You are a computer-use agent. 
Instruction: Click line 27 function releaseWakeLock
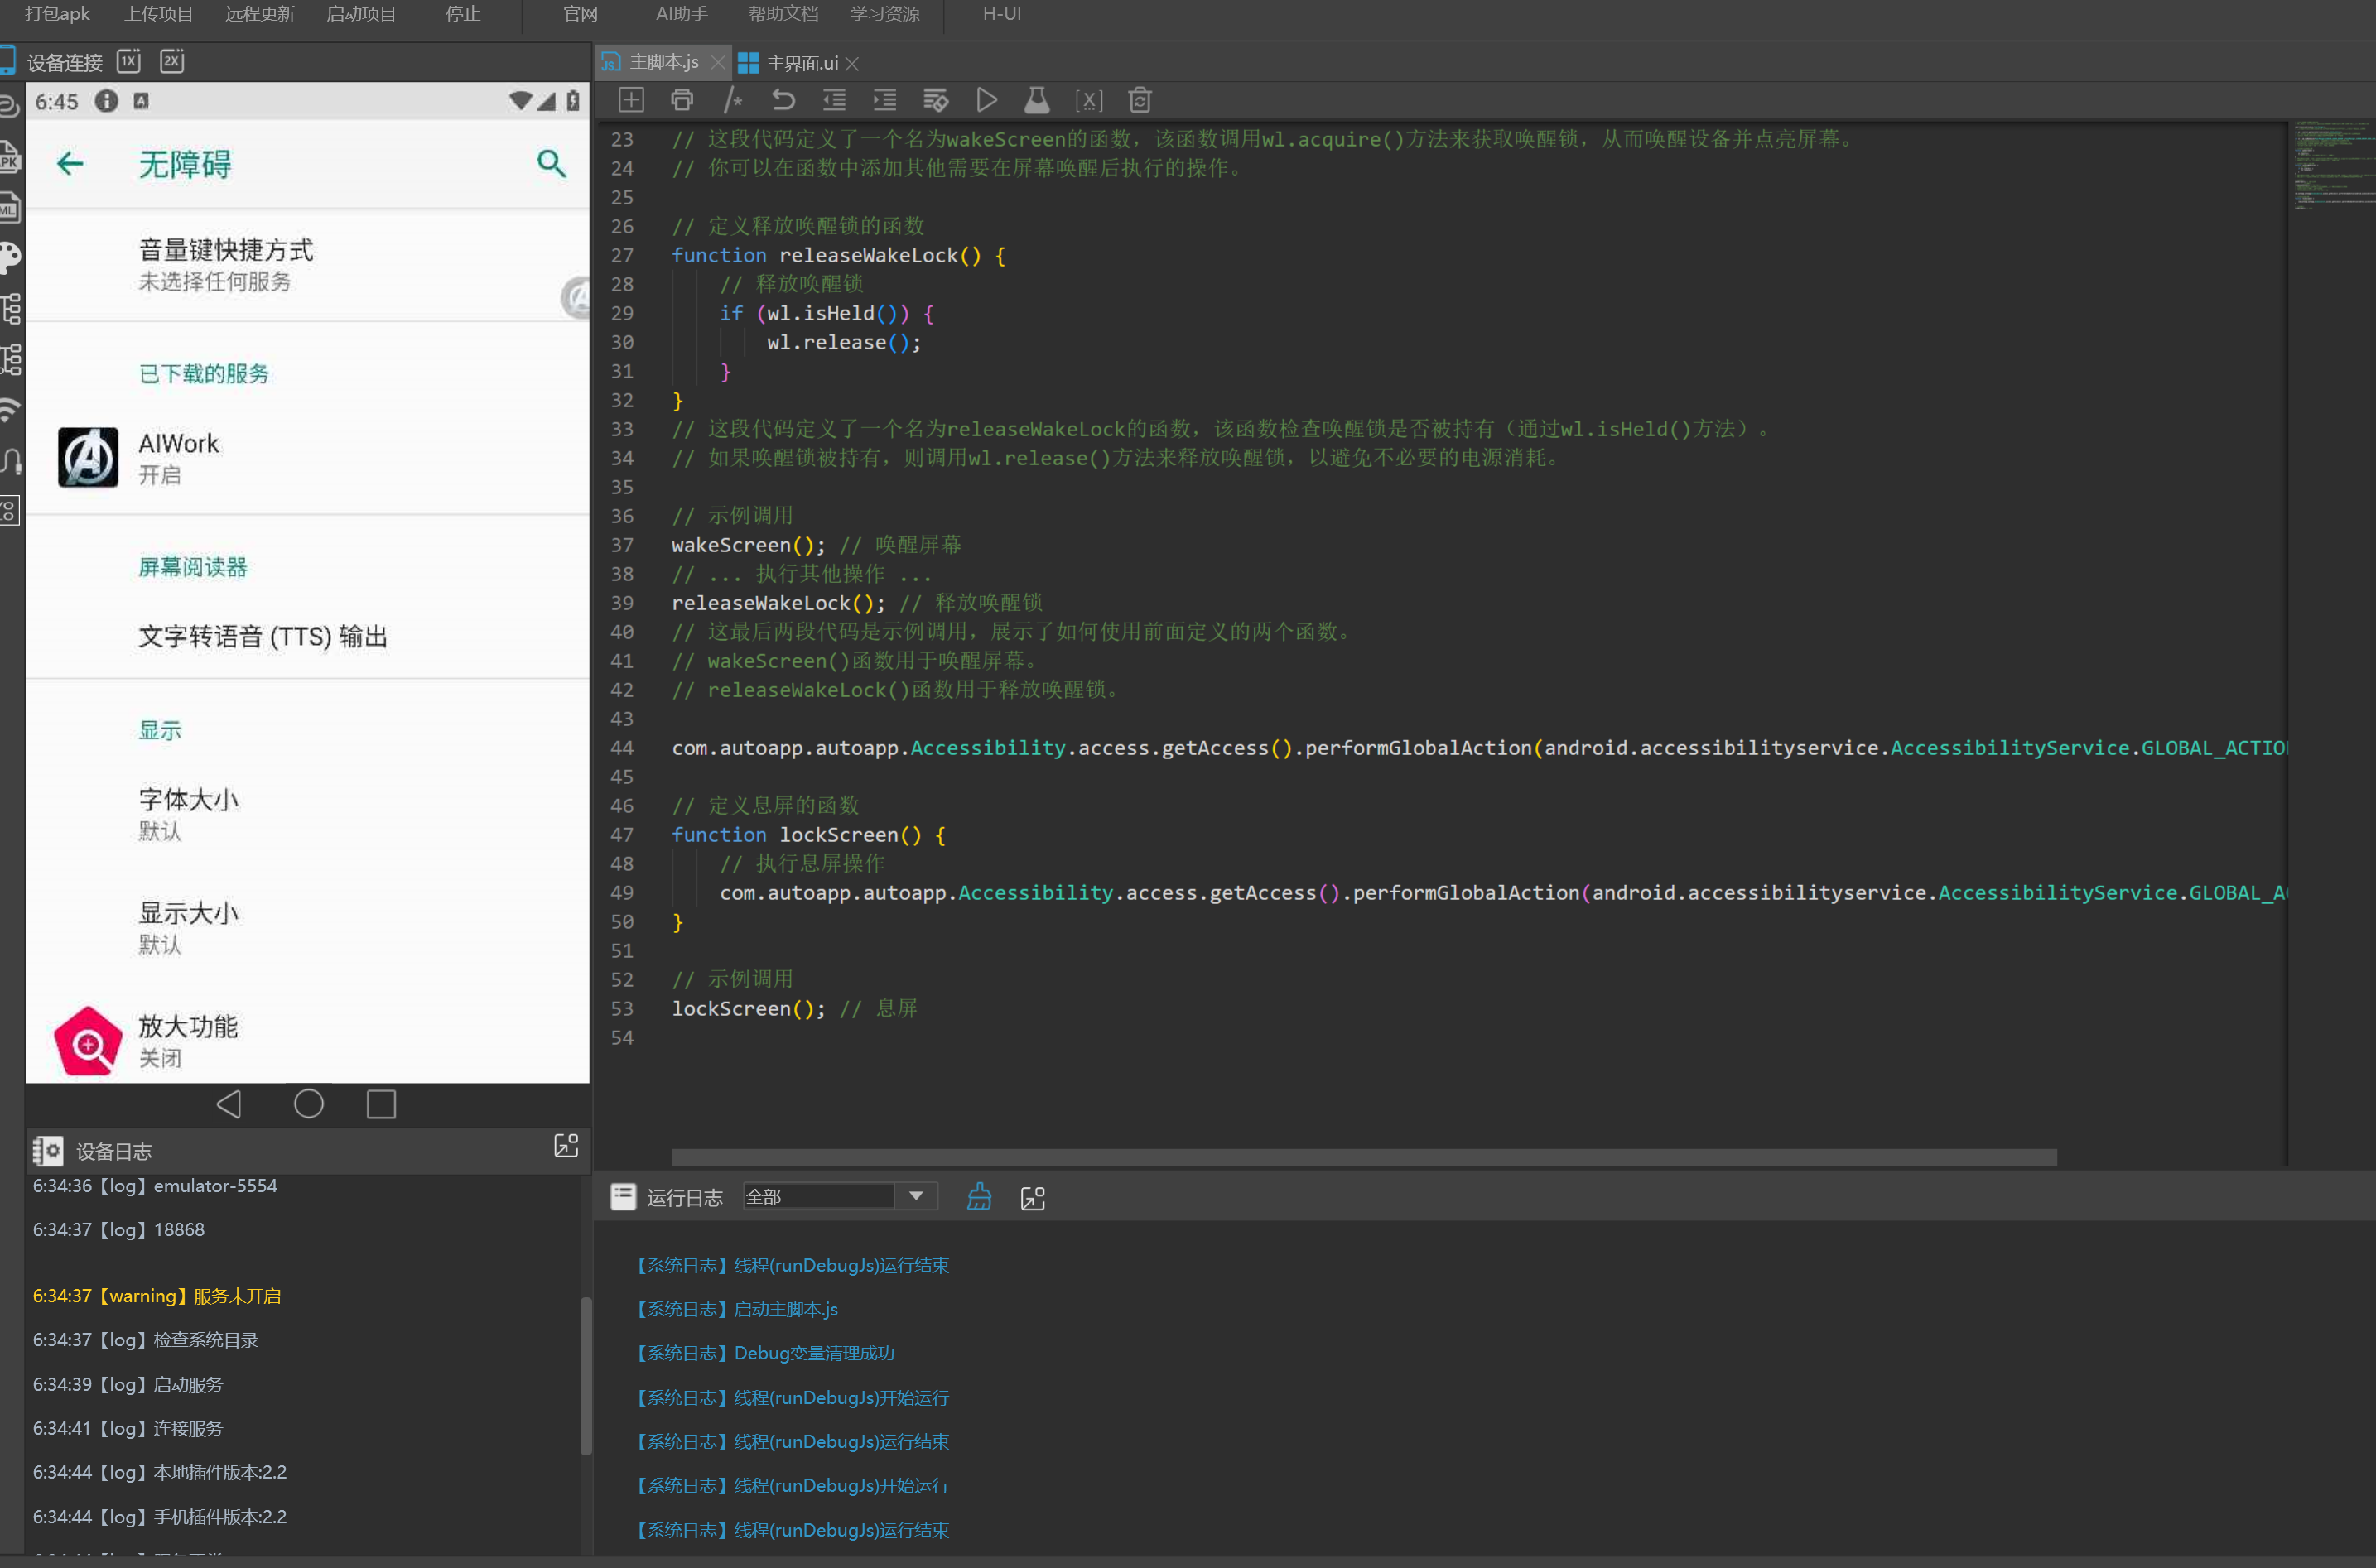click(838, 255)
